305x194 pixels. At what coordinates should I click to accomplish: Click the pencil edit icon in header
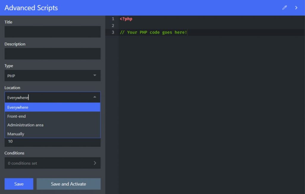point(284,8)
